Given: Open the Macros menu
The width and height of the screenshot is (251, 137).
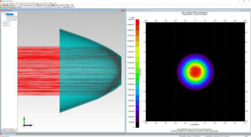Looking at the screenshot, I should (x=46, y=3).
